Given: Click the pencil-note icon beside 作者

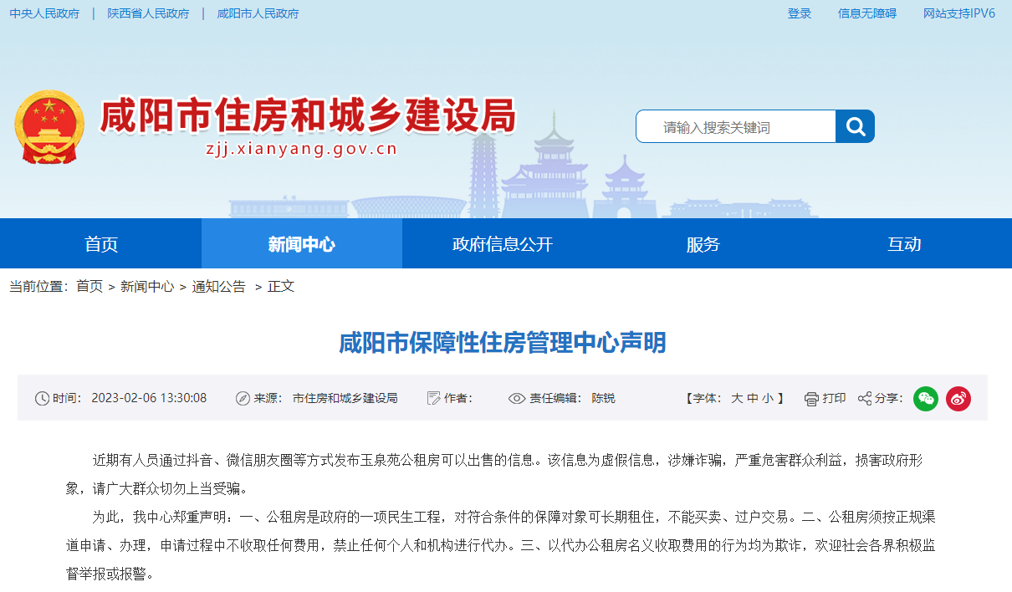Looking at the screenshot, I should (x=433, y=399).
